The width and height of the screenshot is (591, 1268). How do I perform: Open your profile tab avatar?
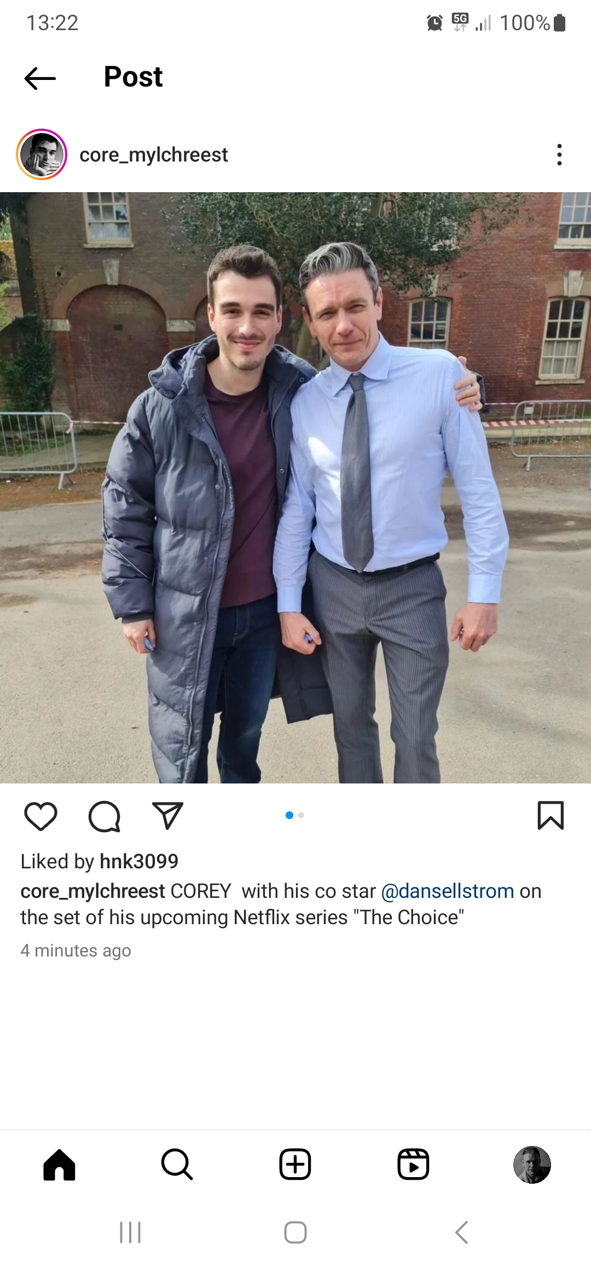pos(532,1165)
